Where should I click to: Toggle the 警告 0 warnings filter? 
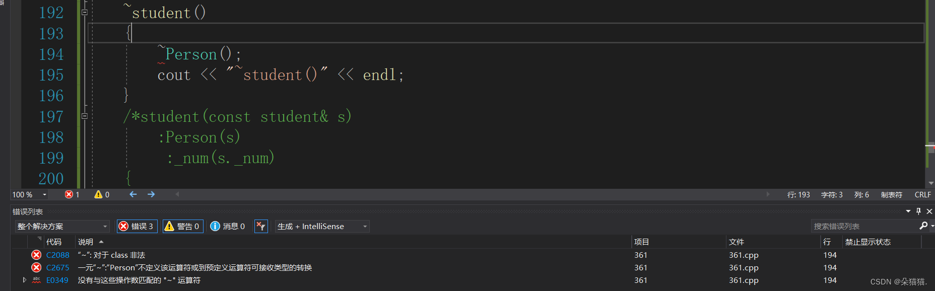click(x=183, y=227)
